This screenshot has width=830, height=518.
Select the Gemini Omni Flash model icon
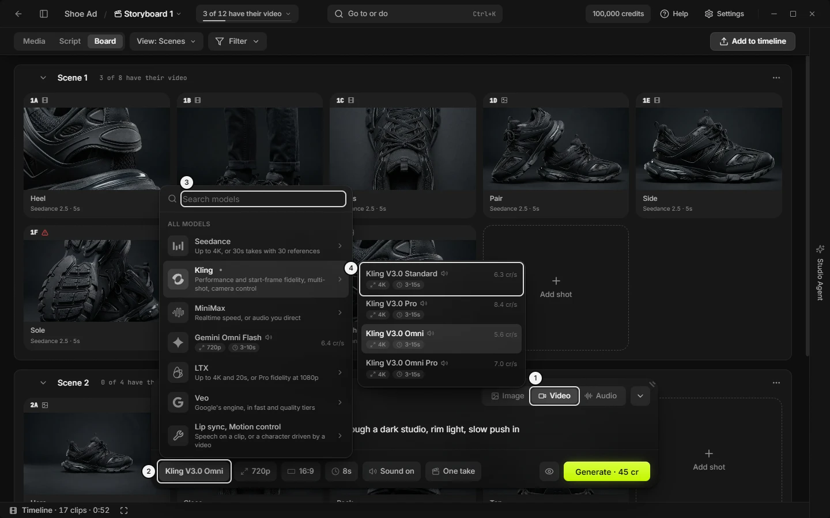[178, 342]
